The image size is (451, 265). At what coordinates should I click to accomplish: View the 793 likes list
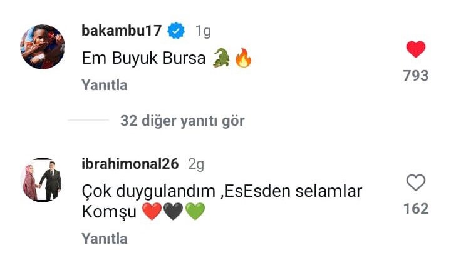tap(416, 76)
